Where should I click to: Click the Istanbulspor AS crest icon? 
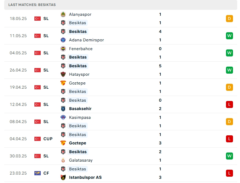tap(63, 177)
